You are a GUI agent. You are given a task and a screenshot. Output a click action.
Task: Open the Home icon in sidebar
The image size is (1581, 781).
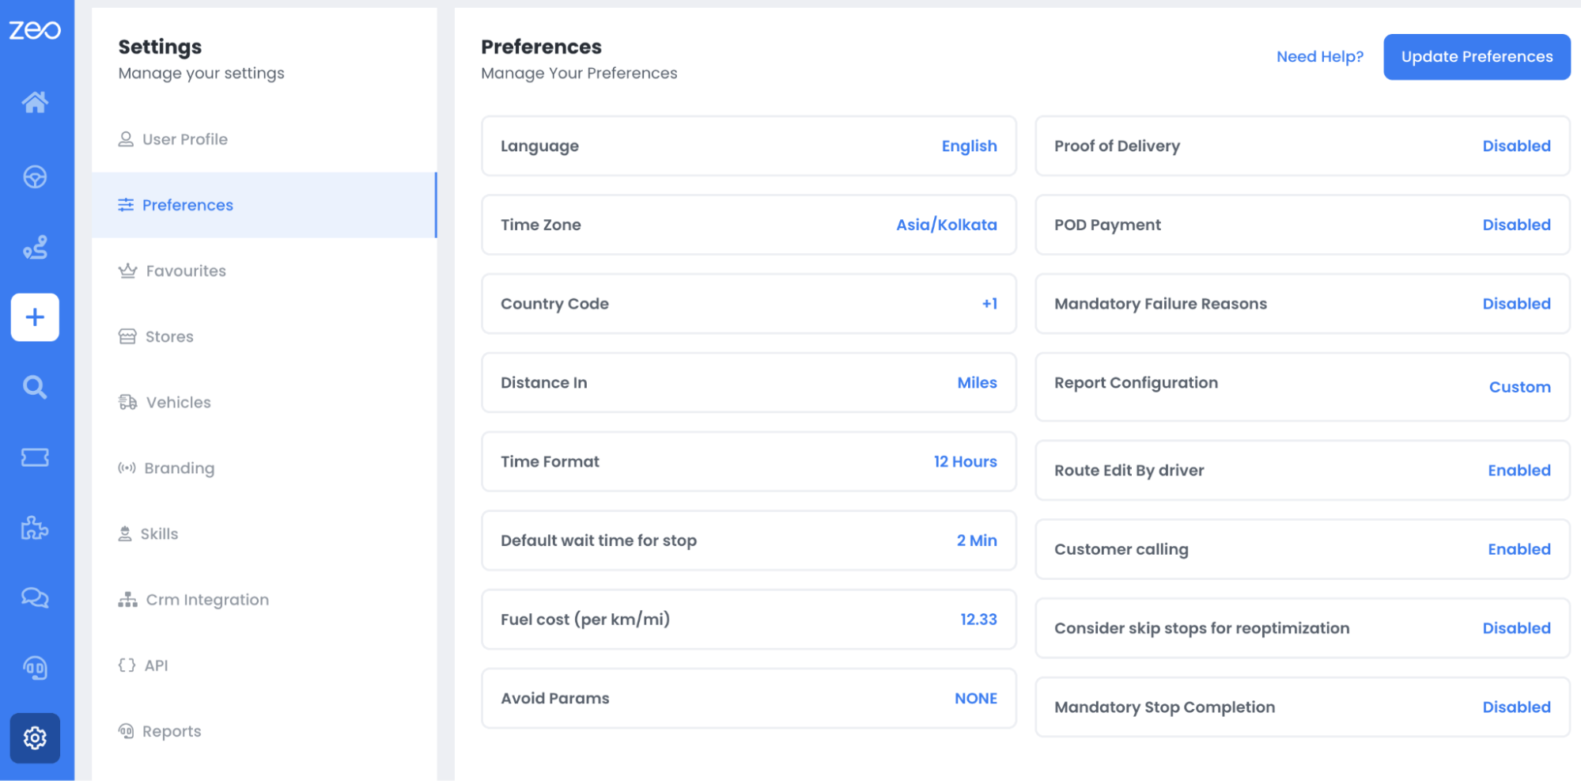(35, 102)
